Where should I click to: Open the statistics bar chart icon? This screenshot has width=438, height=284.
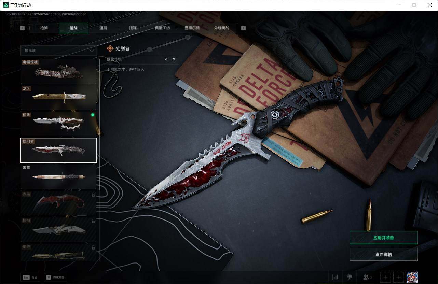click(336, 277)
